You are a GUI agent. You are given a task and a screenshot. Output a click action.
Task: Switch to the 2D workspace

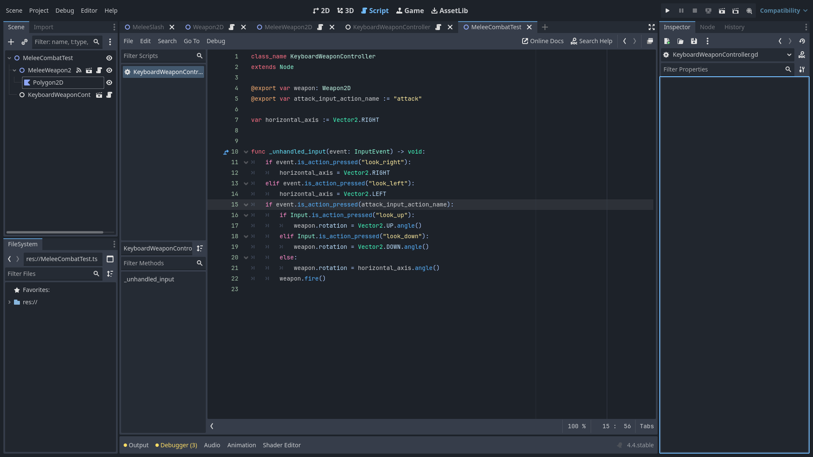coord(321,11)
